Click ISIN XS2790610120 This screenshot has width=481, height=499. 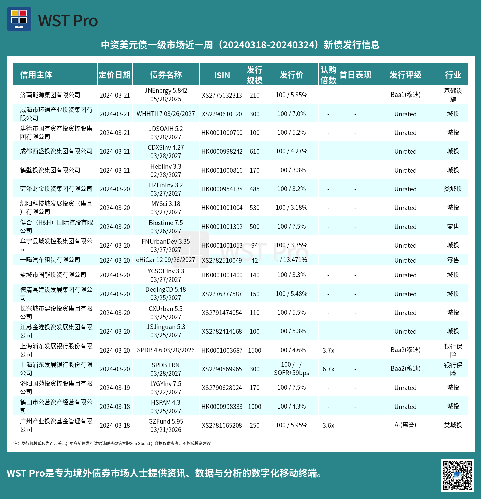point(222,114)
